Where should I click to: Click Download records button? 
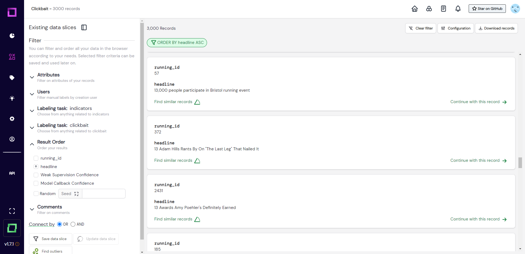coord(496,28)
